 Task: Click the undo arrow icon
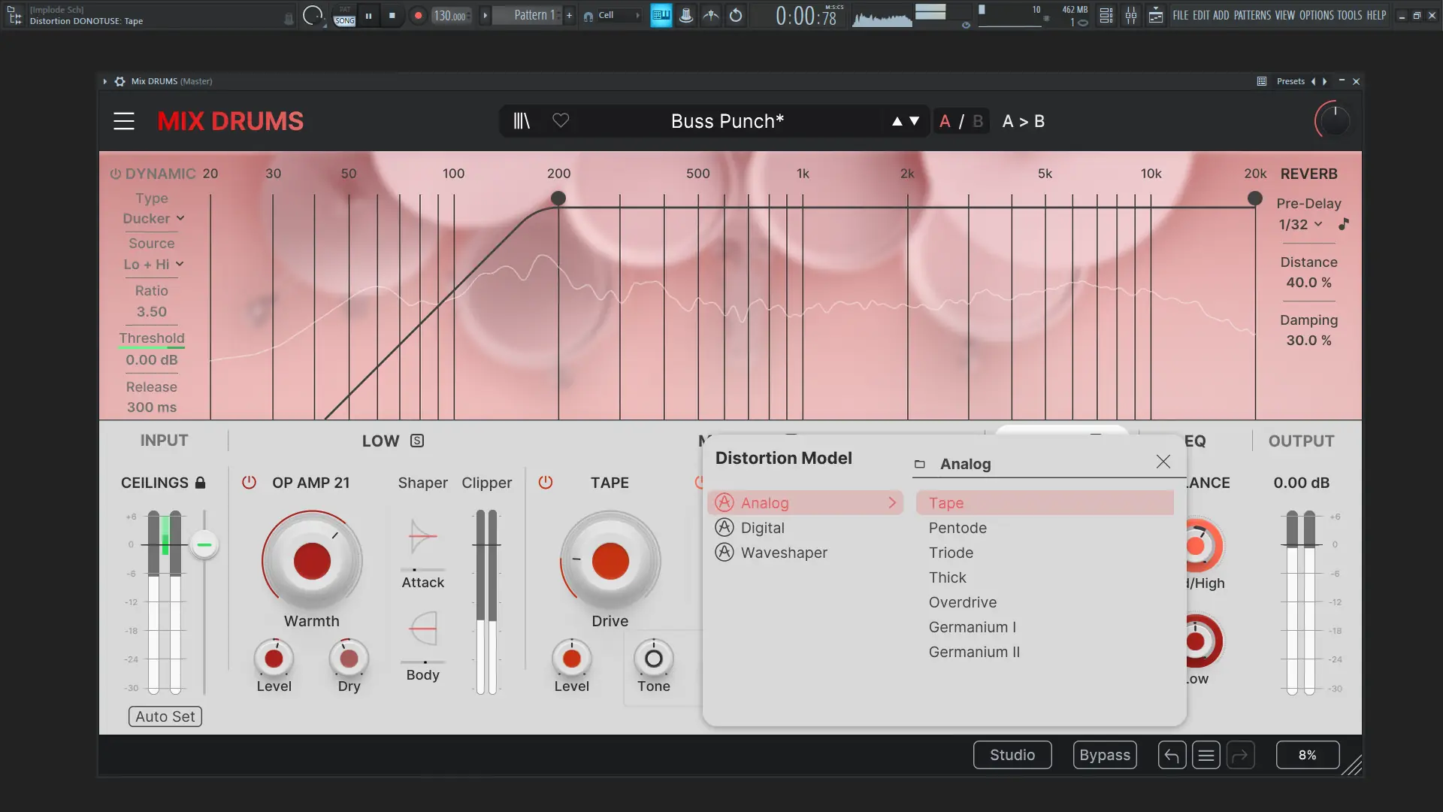point(1172,755)
